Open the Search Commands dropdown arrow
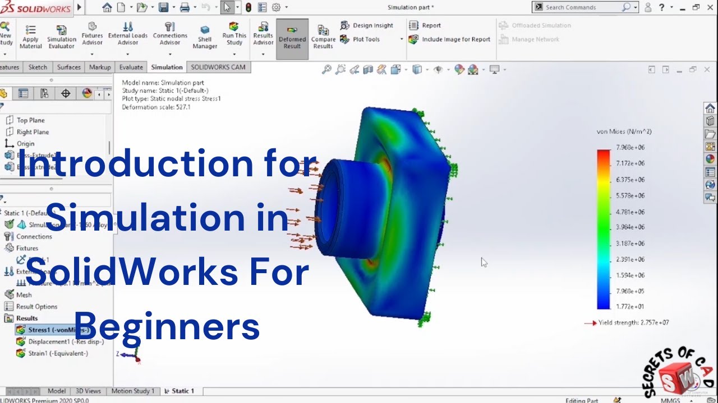 636,8
